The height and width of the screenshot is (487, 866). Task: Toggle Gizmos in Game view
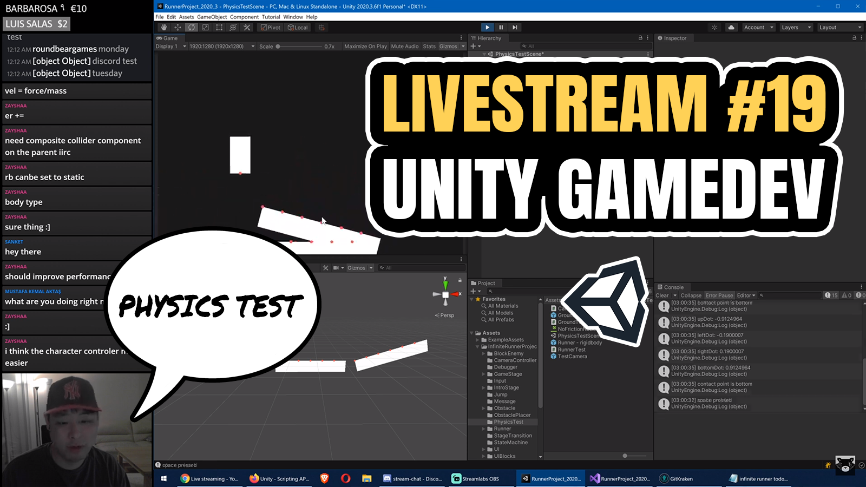(x=448, y=47)
